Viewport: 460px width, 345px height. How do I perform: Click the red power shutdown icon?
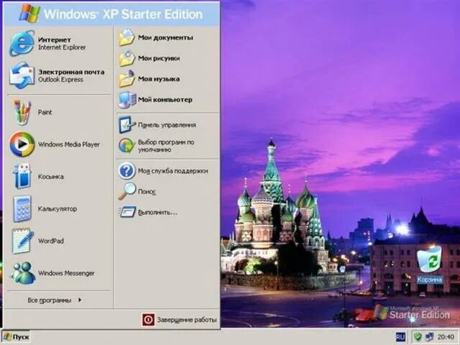pos(149,319)
